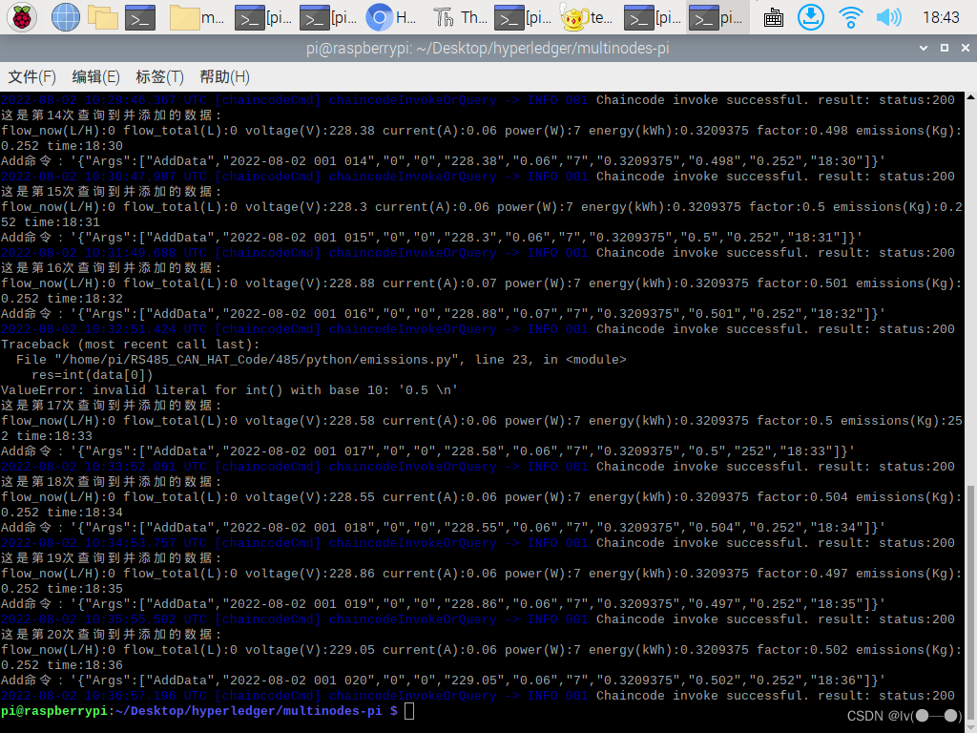Image resolution: width=977 pixels, height=733 pixels.
Task: Launch the web browser globe icon
Action: [x=65, y=16]
